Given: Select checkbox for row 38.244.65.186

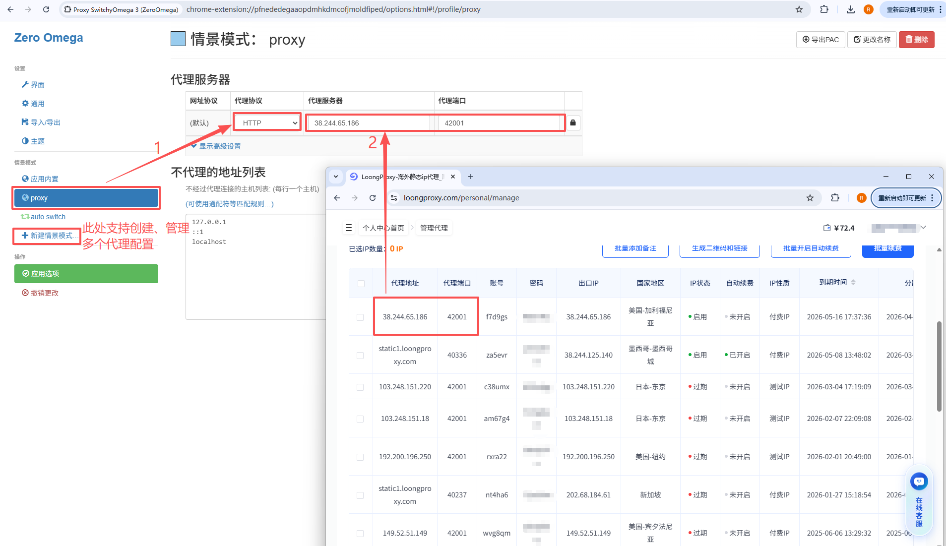Looking at the screenshot, I should point(360,317).
